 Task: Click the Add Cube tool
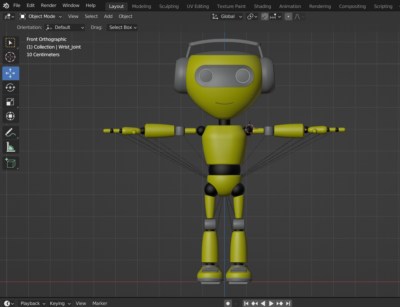tap(10, 163)
